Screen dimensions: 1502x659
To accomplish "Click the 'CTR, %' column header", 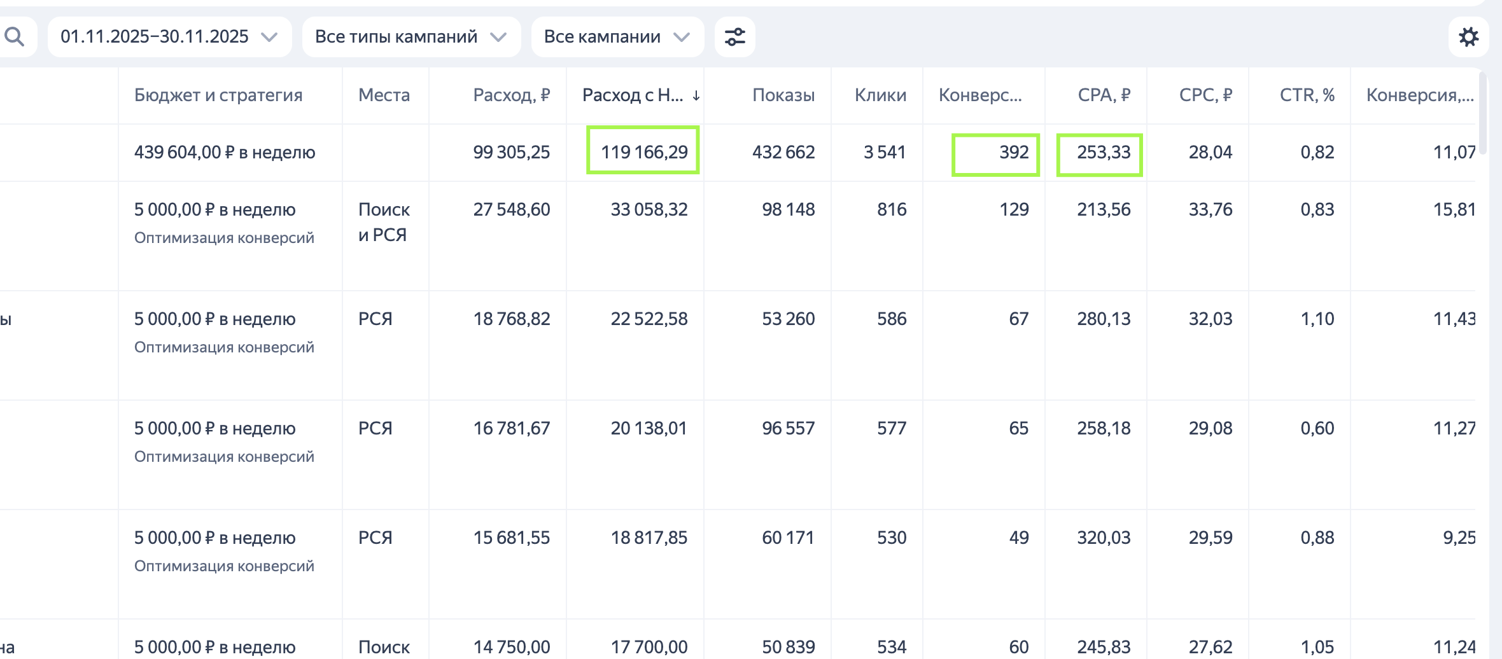I will tap(1307, 95).
